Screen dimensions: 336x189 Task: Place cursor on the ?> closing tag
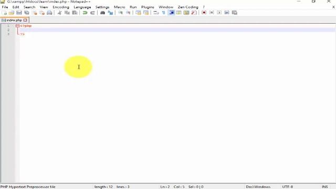[22, 34]
